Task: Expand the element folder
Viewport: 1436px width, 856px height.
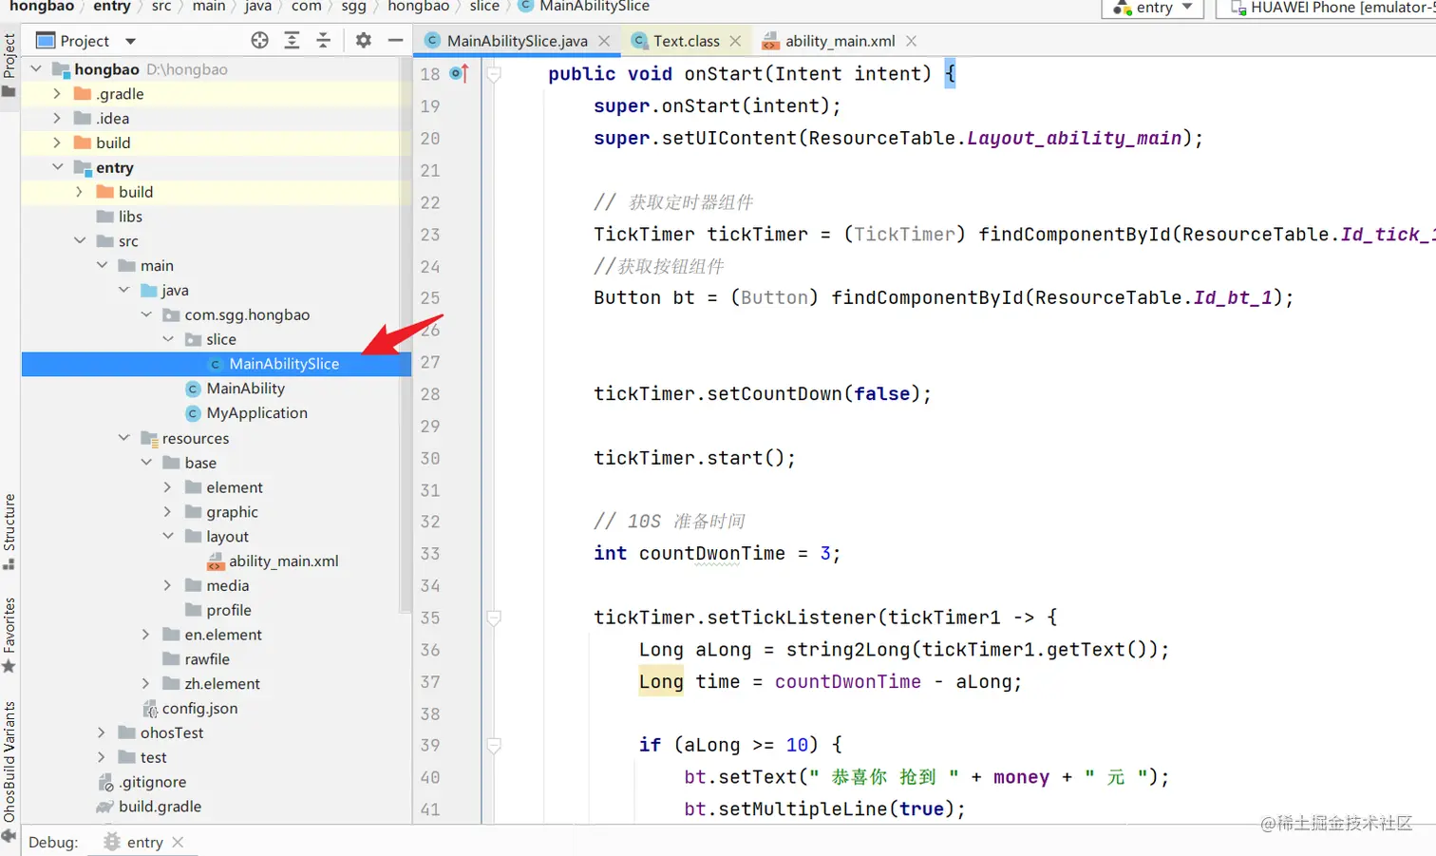Action: click(x=168, y=486)
